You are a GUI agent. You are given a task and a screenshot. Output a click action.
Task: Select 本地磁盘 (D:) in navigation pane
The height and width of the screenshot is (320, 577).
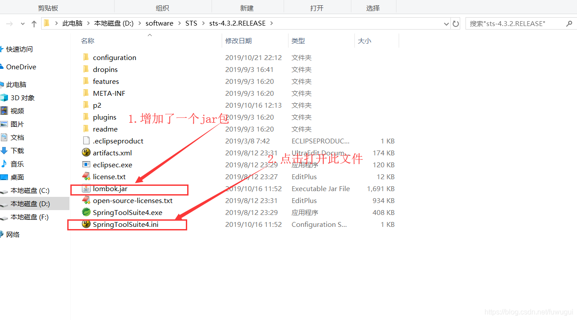(x=30, y=203)
